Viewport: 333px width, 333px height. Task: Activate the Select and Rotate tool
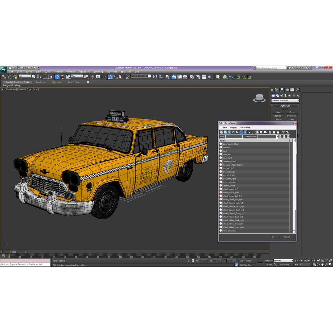pyautogui.click(x=62, y=77)
